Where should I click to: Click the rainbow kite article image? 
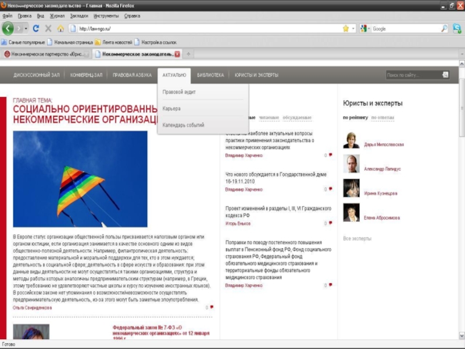click(x=80, y=179)
